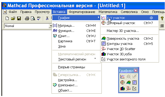Open the Помощь menu

pyautogui.click(x=158, y=12)
